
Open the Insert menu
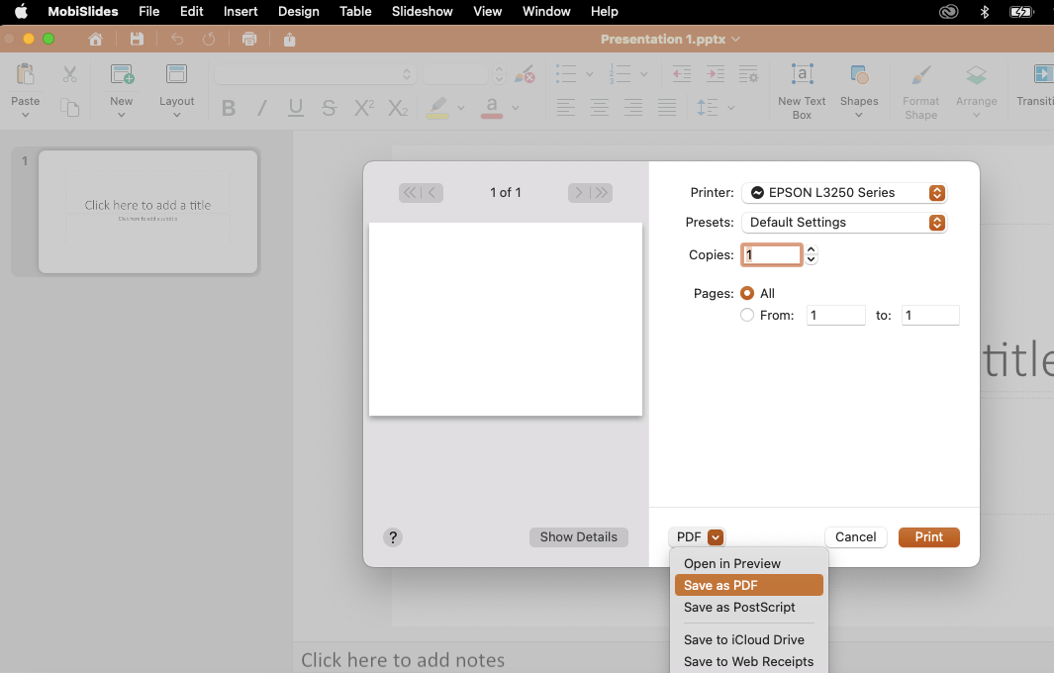(x=240, y=12)
